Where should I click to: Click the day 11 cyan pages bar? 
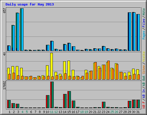(53, 46)
